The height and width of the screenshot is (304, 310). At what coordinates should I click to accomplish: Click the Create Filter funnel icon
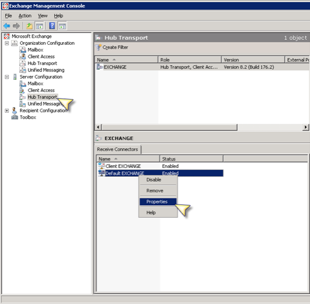[x=98, y=48]
